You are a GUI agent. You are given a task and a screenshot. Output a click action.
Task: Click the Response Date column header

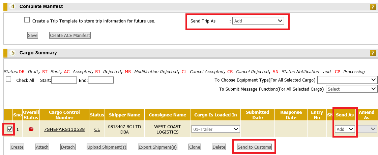coord(291,115)
